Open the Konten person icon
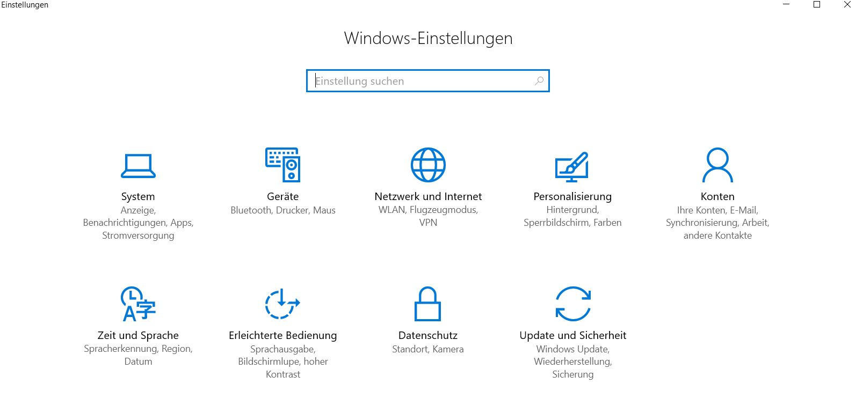863x413 pixels. point(717,165)
